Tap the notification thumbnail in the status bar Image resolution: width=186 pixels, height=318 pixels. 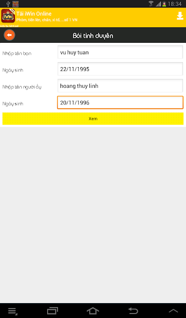[x=15, y=4]
